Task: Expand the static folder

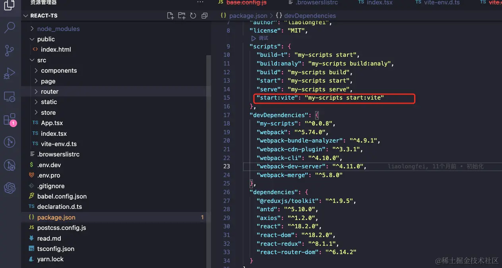Action: 36,102
